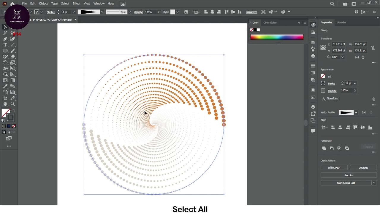Select the Artboard tool
The image size is (380, 213).
5,98
